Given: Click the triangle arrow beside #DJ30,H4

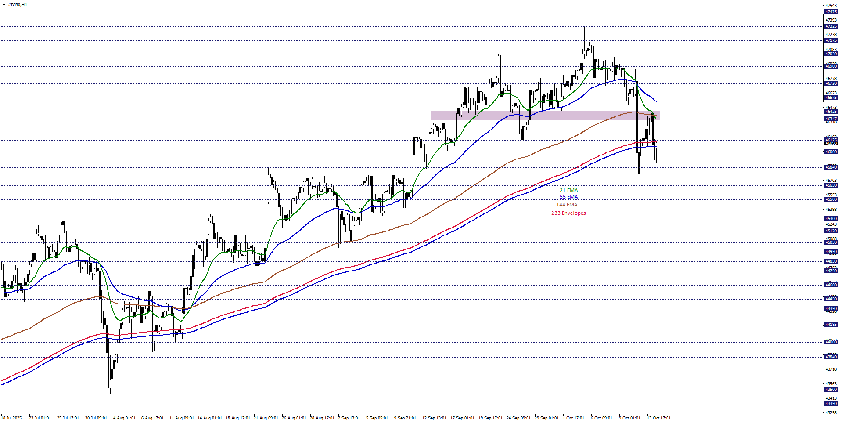Looking at the screenshot, I should [4, 5].
